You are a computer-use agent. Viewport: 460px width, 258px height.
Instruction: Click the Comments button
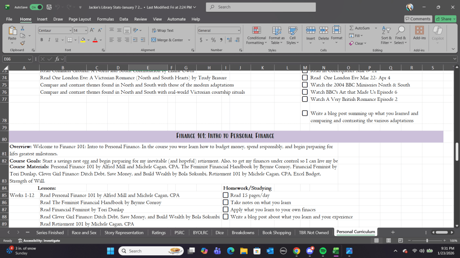(417, 19)
